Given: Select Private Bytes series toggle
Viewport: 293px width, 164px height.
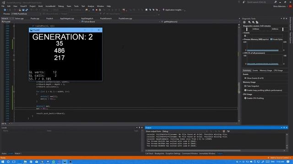Looking at the screenshot, I should click(x=277, y=39).
